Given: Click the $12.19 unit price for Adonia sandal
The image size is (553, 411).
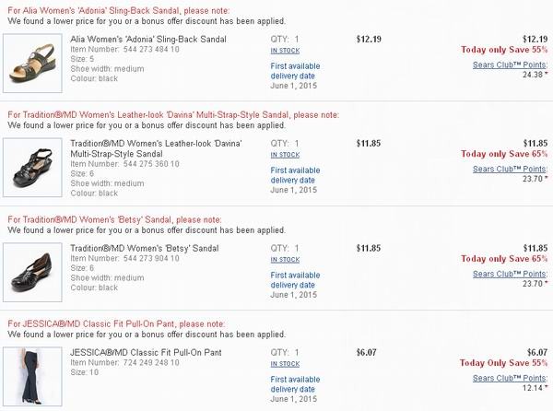Looking at the screenshot, I should [x=369, y=39].
